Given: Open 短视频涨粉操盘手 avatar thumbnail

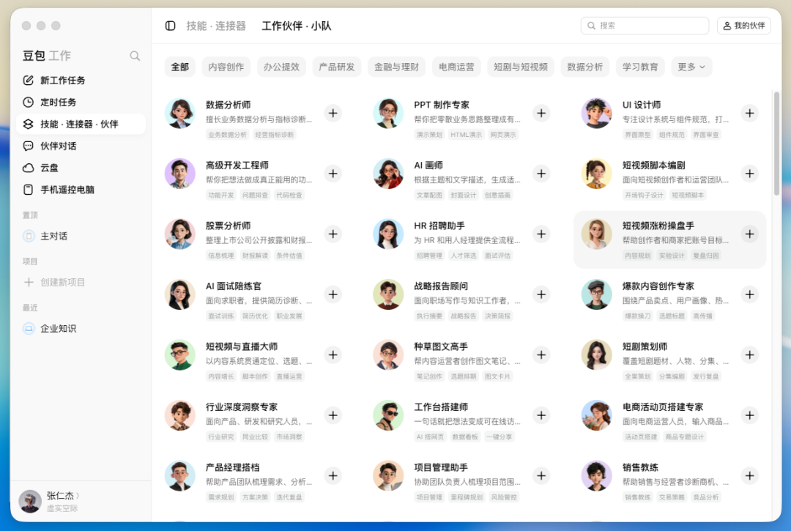Looking at the screenshot, I should point(596,234).
